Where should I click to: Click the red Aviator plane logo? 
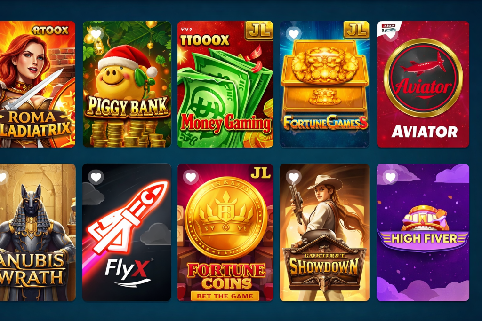tap(423, 78)
